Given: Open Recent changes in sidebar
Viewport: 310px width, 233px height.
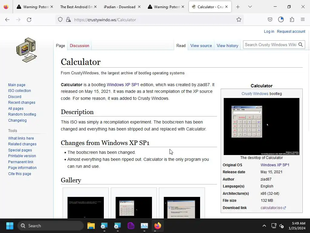Looking at the screenshot, I should [x=22, y=103].
